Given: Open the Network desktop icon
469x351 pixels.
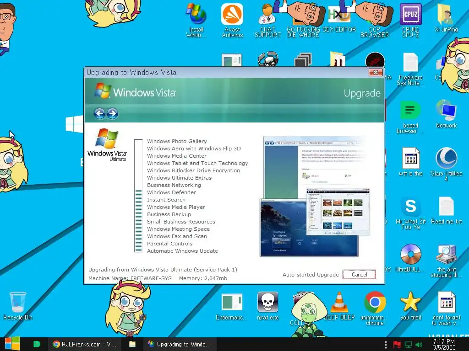Looking at the screenshot, I should coord(446,115).
